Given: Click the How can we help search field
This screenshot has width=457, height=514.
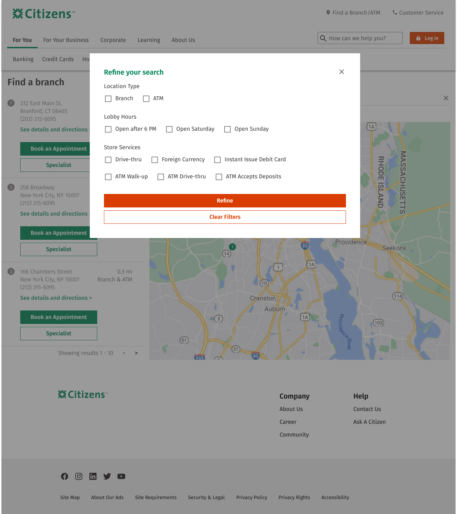Looking at the screenshot, I should click(364, 38).
